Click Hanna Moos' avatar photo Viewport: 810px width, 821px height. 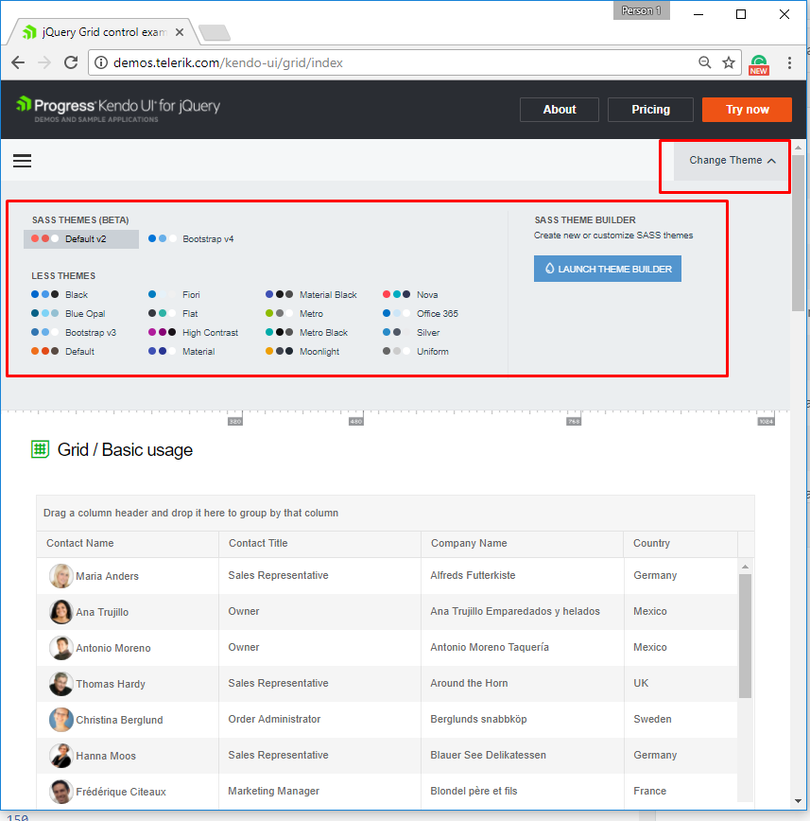pyautogui.click(x=61, y=756)
